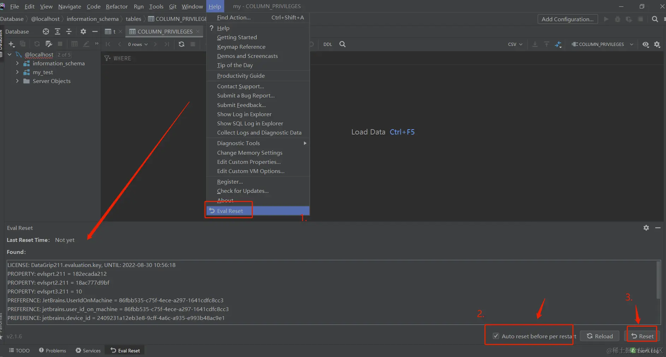The height and width of the screenshot is (357, 666).
Task: Expand the Server Objects folder
Action: tap(17, 81)
